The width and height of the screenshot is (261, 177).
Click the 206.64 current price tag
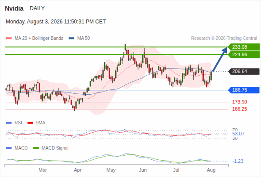coord(244,71)
